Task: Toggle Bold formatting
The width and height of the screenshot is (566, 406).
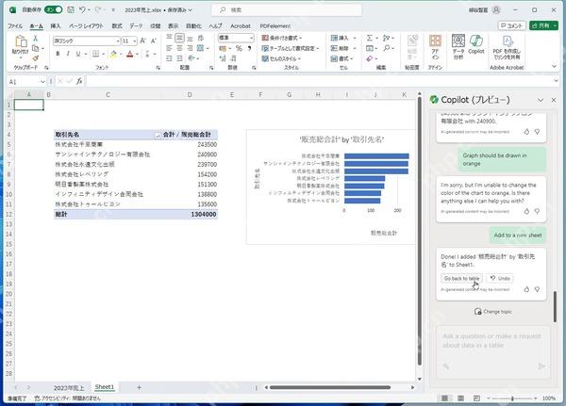Action: (58, 54)
